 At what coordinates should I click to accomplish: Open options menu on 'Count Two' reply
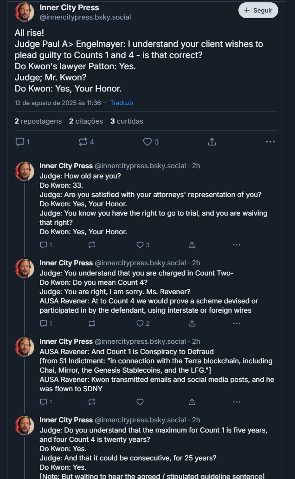[x=237, y=323]
